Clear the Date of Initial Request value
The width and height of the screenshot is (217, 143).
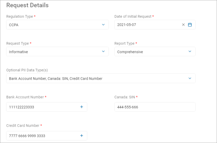pos(183,24)
